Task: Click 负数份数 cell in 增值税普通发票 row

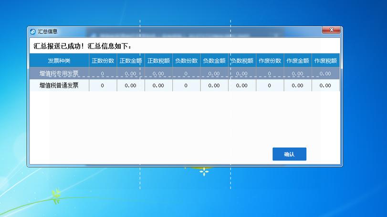Action: [x=187, y=85]
